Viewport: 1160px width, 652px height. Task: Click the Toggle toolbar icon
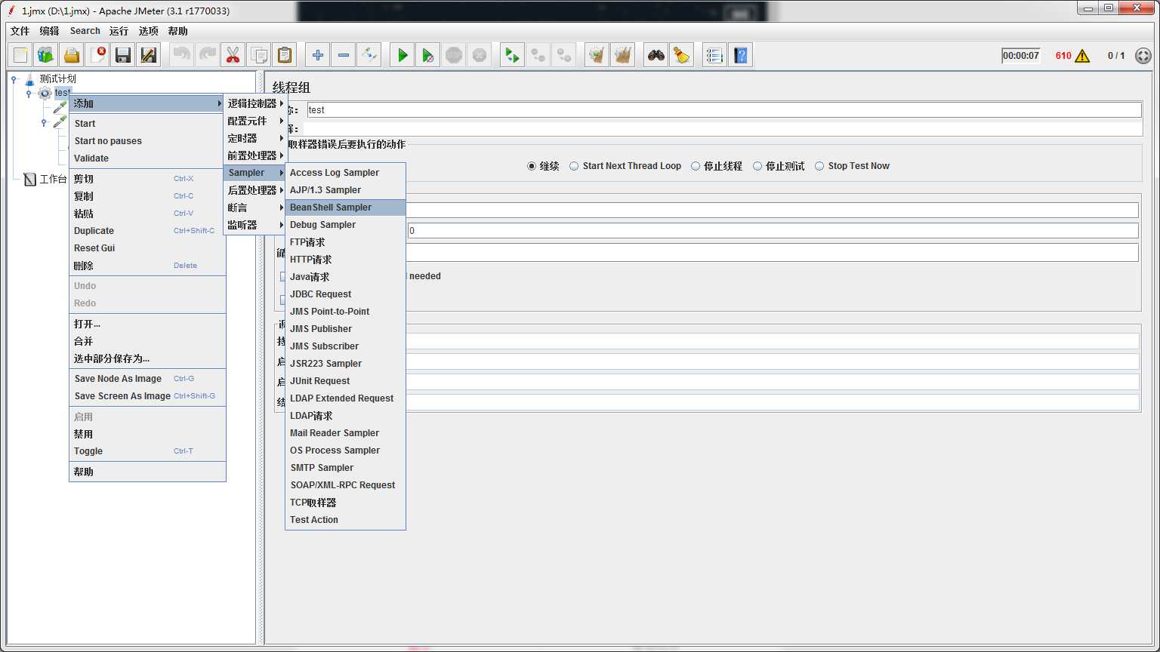point(369,55)
